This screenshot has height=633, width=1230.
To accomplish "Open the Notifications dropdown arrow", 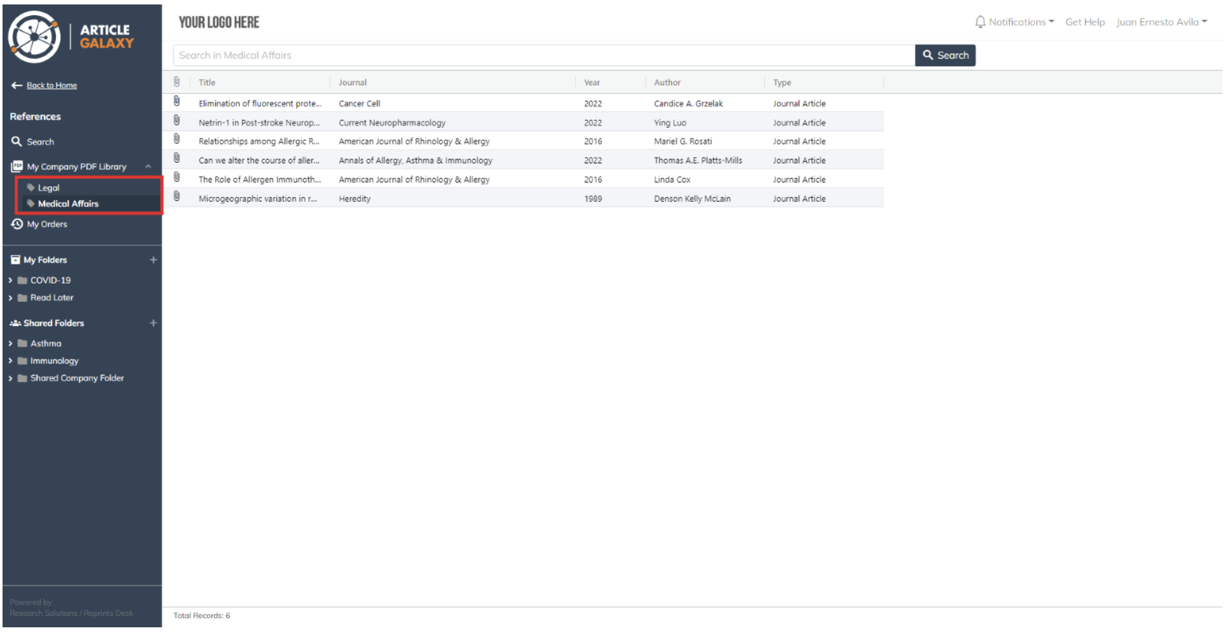I will [x=1051, y=21].
